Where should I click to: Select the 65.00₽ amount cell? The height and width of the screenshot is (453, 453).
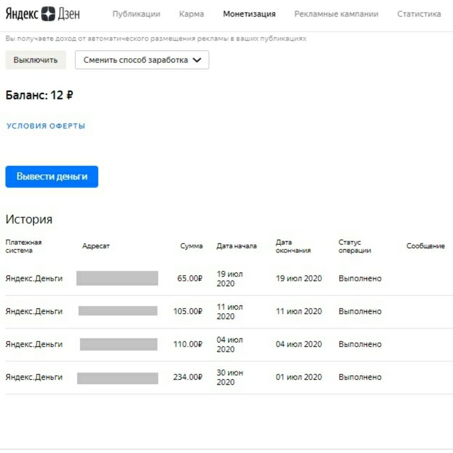point(190,278)
